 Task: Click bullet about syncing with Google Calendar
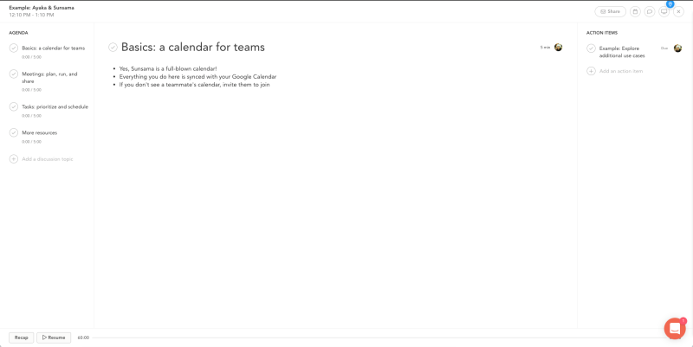click(198, 77)
